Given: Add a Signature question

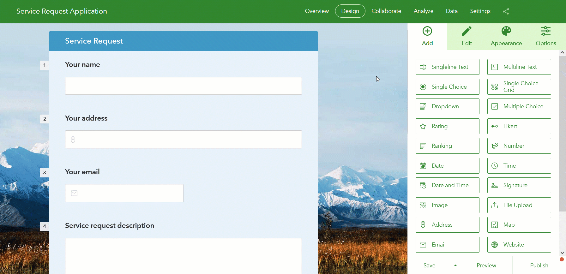Looking at the screenshot, I should pos(519,185).
